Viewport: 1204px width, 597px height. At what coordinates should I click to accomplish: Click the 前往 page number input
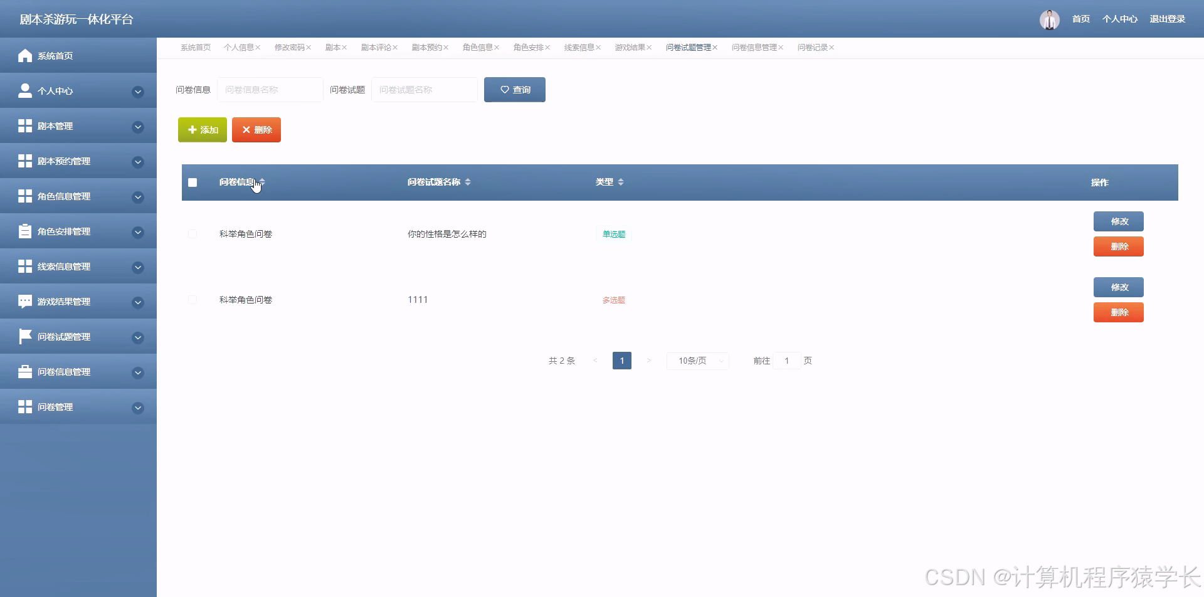[787, 361]
